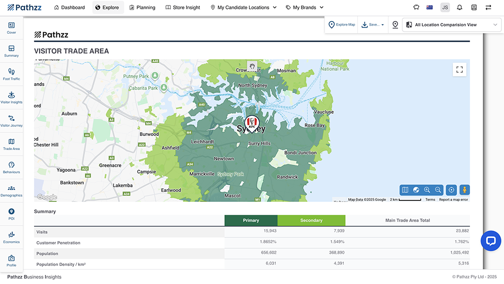Switch to the Planning tab
The height and width of the screenshot is (284, 504).
coord(142,8)
